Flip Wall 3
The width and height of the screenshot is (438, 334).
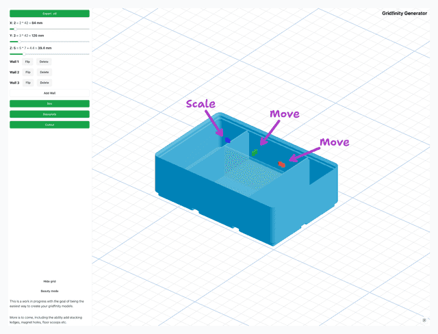pyautogui.click(x=28, y=82)
